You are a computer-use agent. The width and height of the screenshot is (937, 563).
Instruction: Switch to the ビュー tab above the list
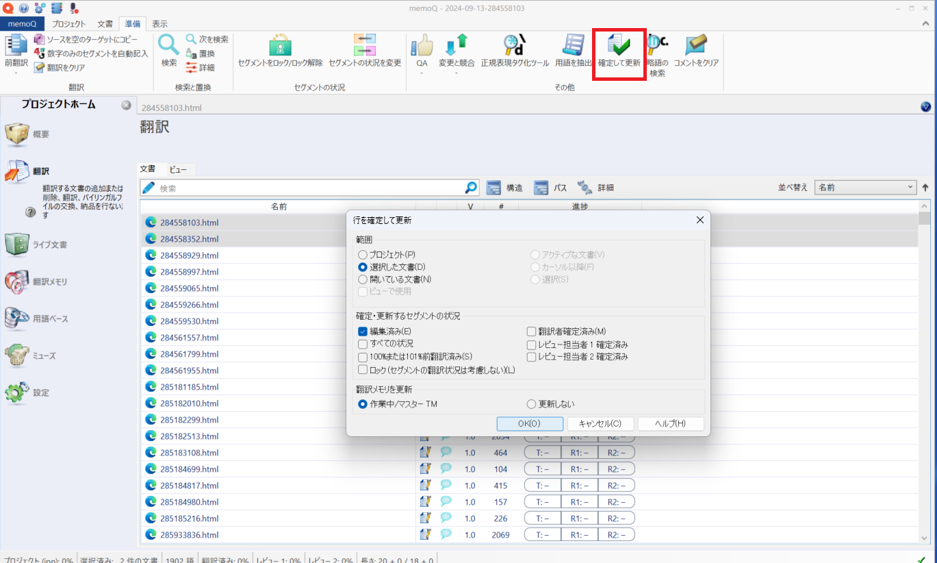click(x=179, y=169)
